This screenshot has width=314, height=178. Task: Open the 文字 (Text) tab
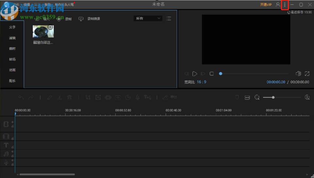tap(12, 27)
